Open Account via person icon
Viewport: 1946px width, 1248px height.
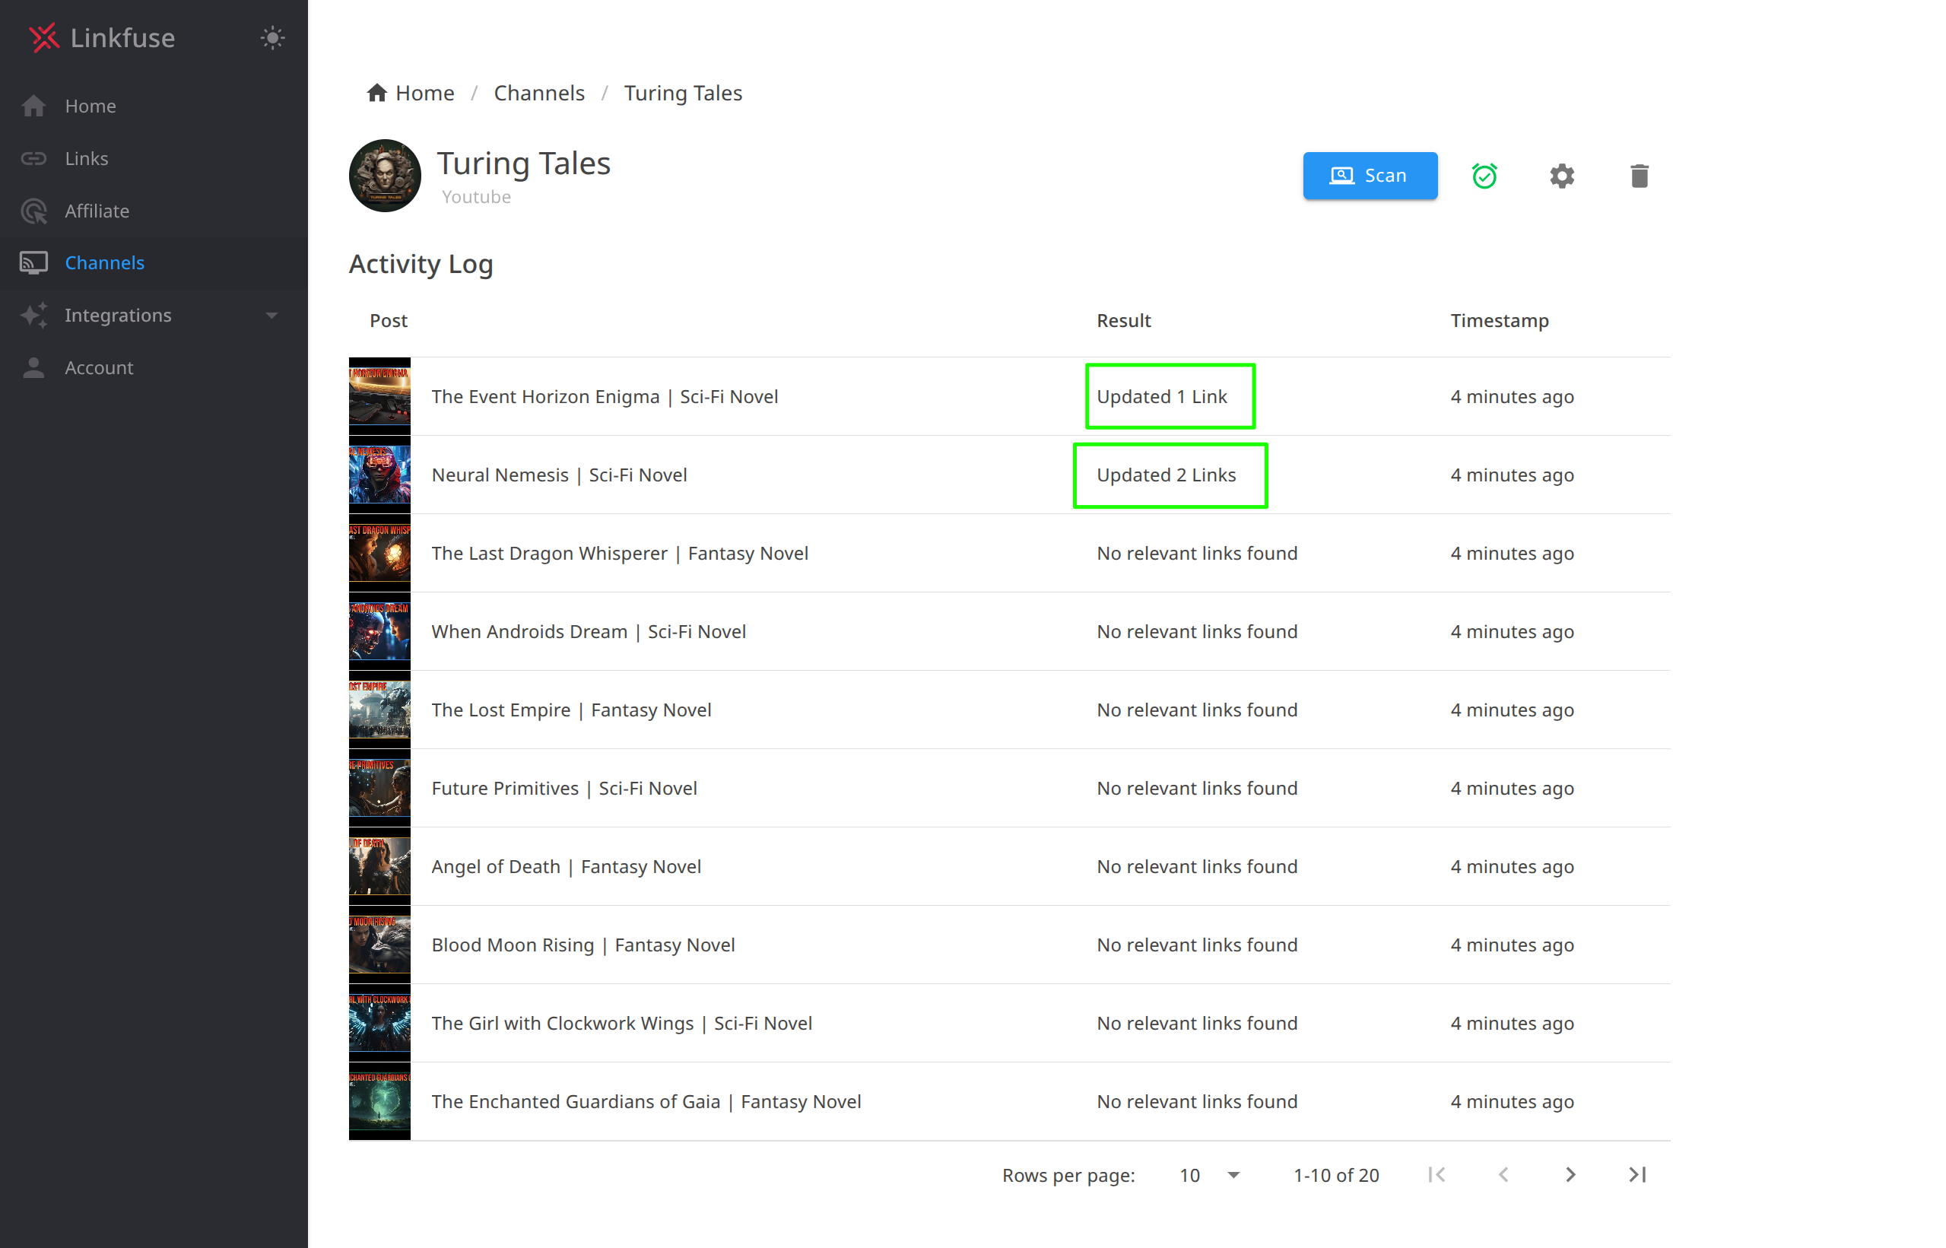(x=34, y=367)
